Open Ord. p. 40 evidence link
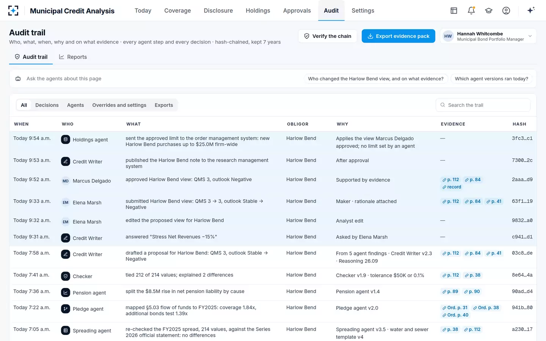This screenshot has width=546, height=341. point(455,315)
